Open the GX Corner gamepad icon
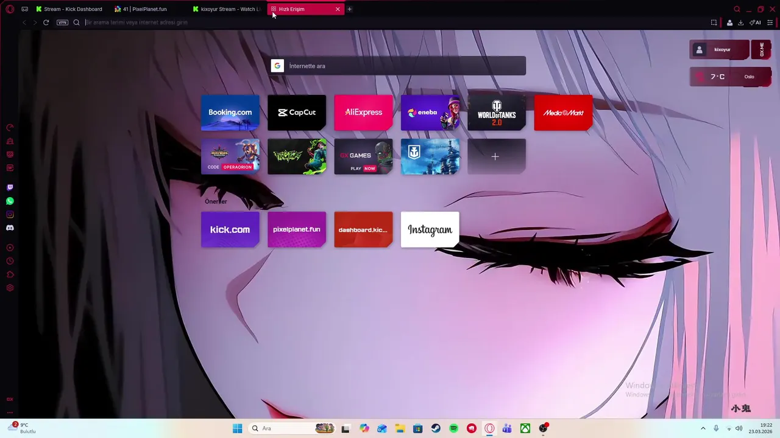780x438 pixels. point(24,9)
